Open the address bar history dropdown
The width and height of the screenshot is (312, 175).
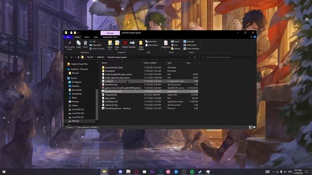[190, 57]
